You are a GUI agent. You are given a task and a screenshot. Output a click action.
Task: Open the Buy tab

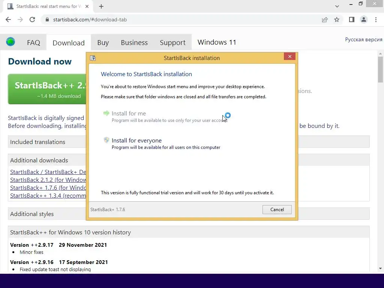[103, 43]
